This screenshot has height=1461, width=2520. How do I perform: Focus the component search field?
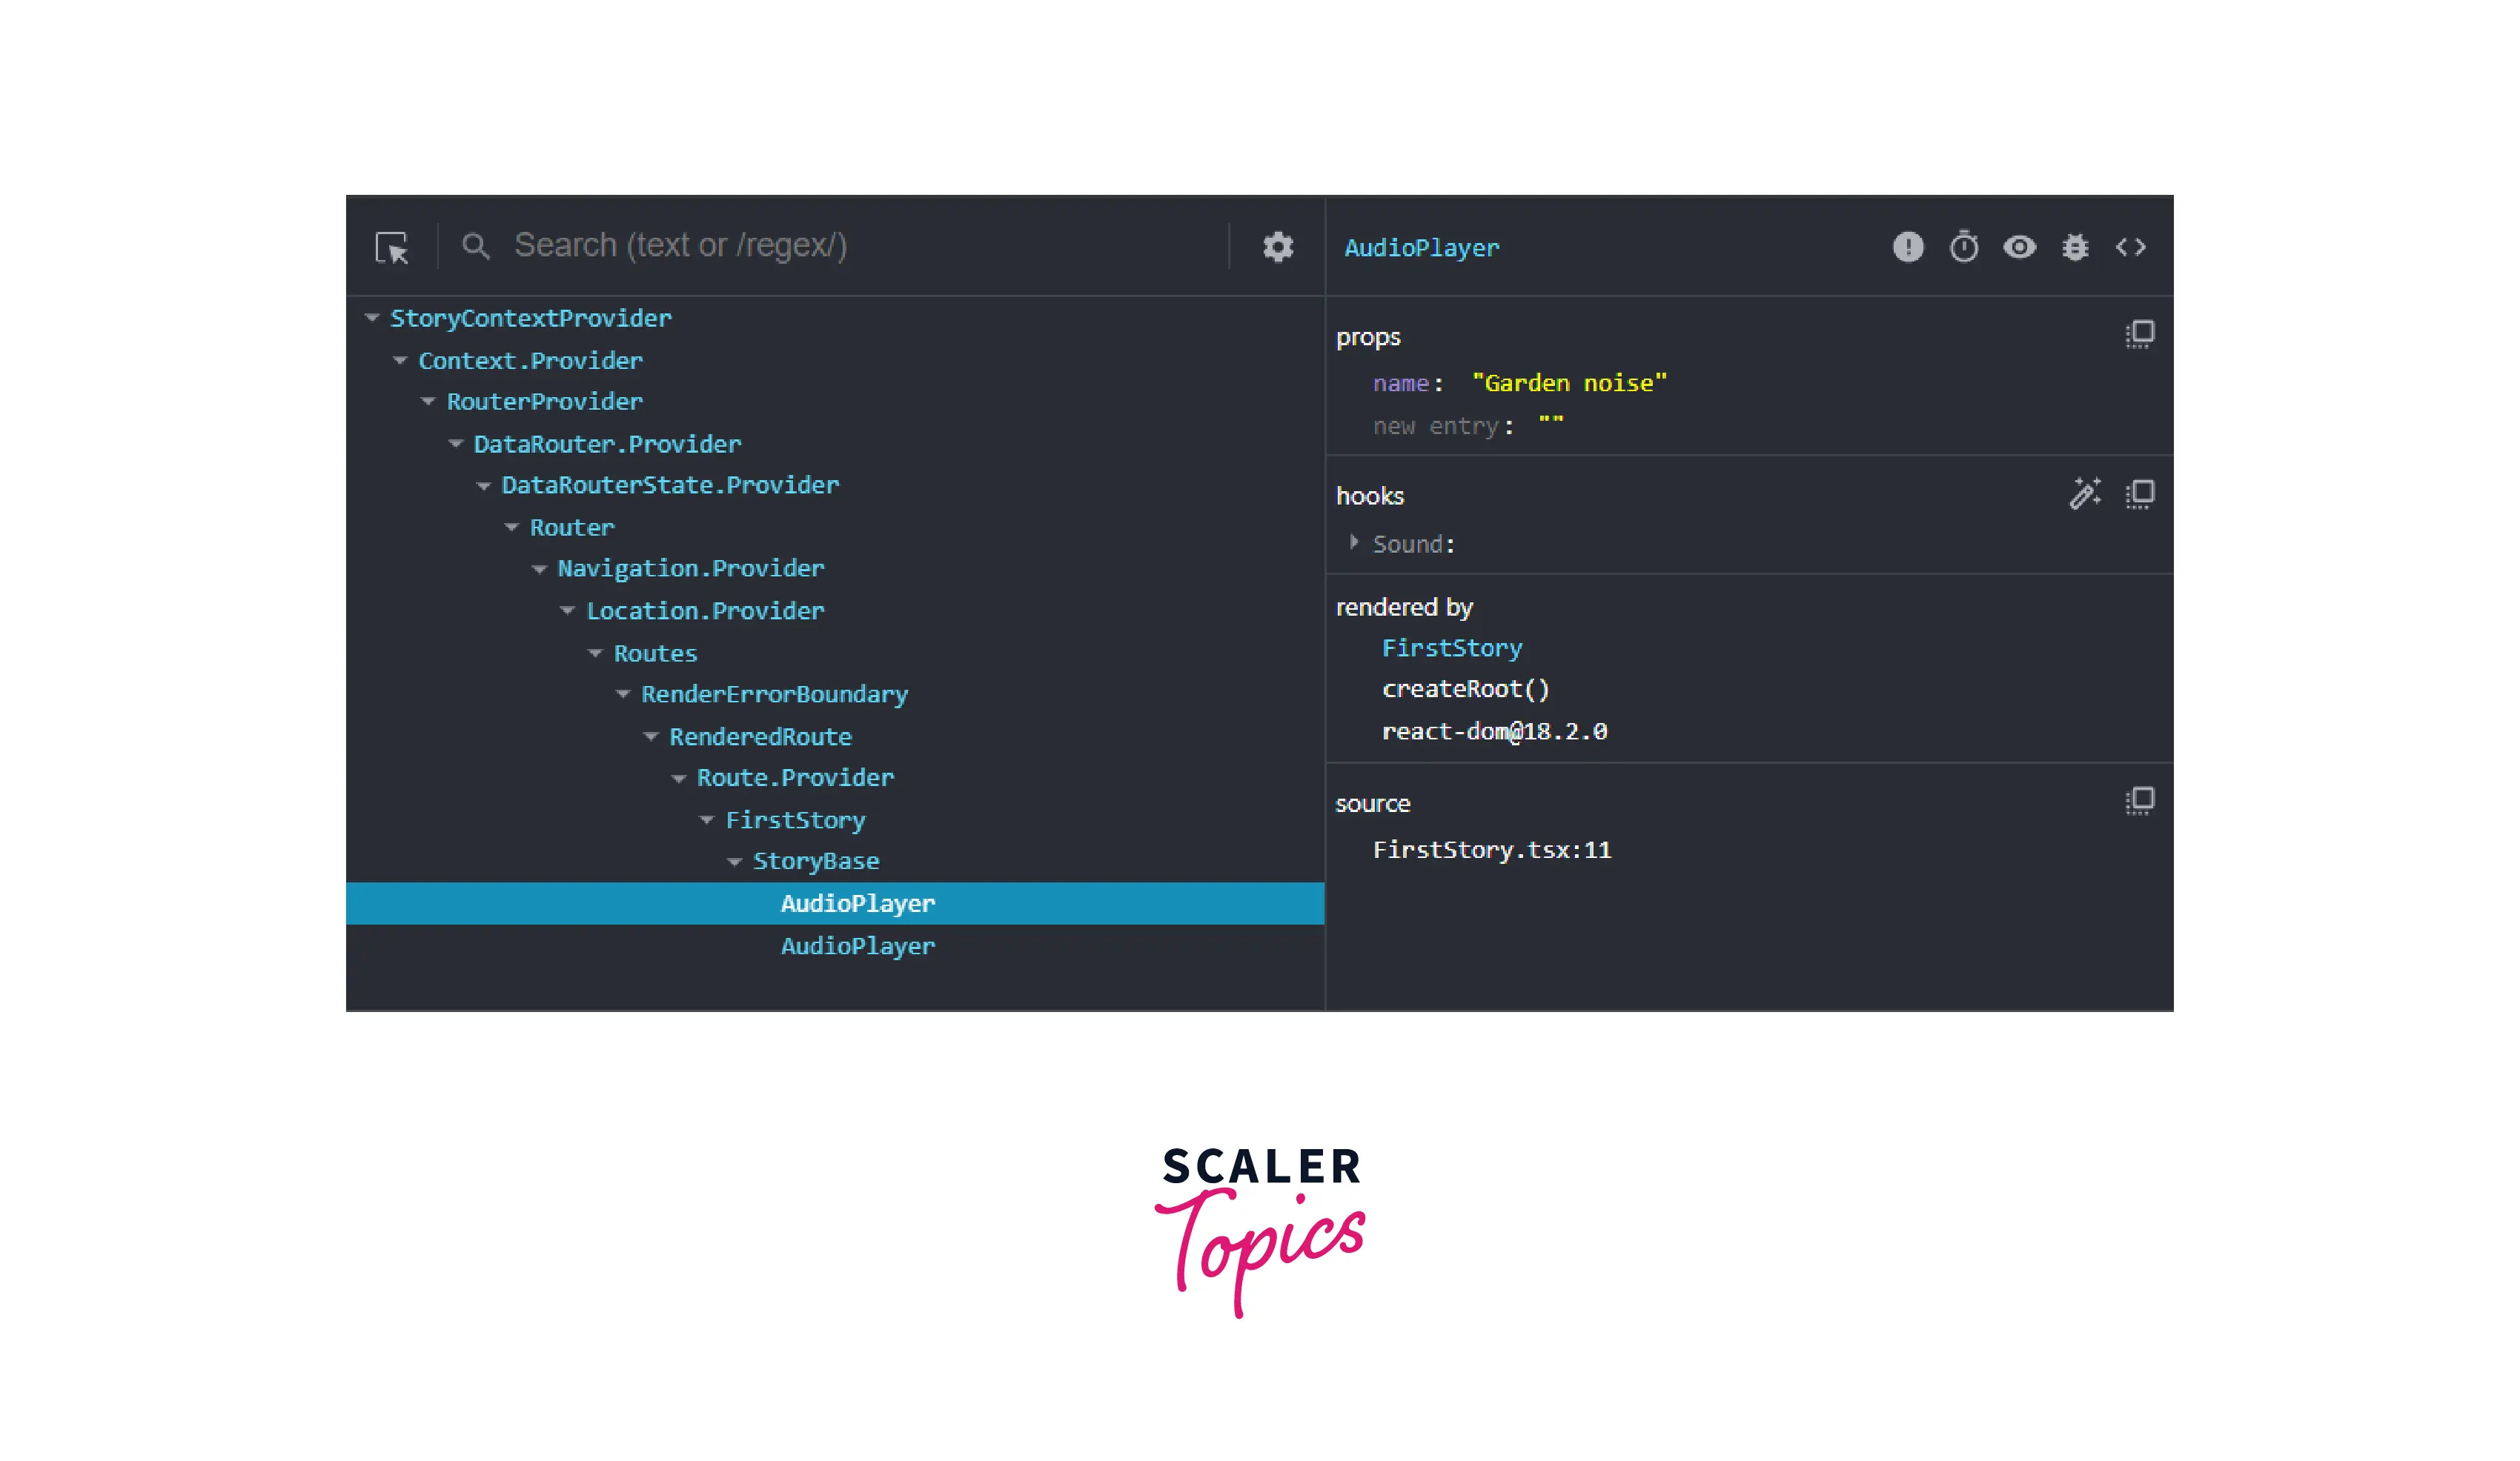[x=680, y=246]
